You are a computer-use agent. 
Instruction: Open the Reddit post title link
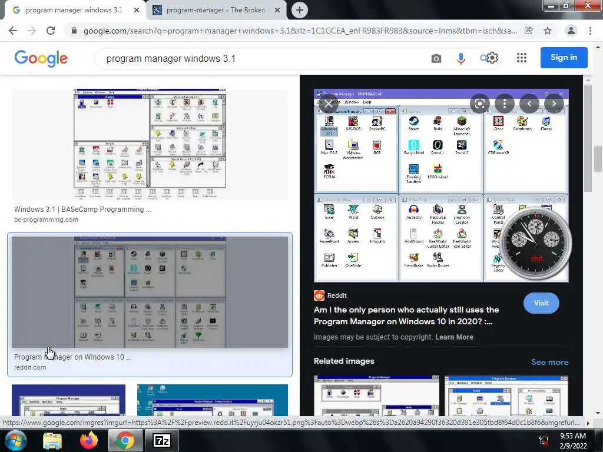coord(406,315)
